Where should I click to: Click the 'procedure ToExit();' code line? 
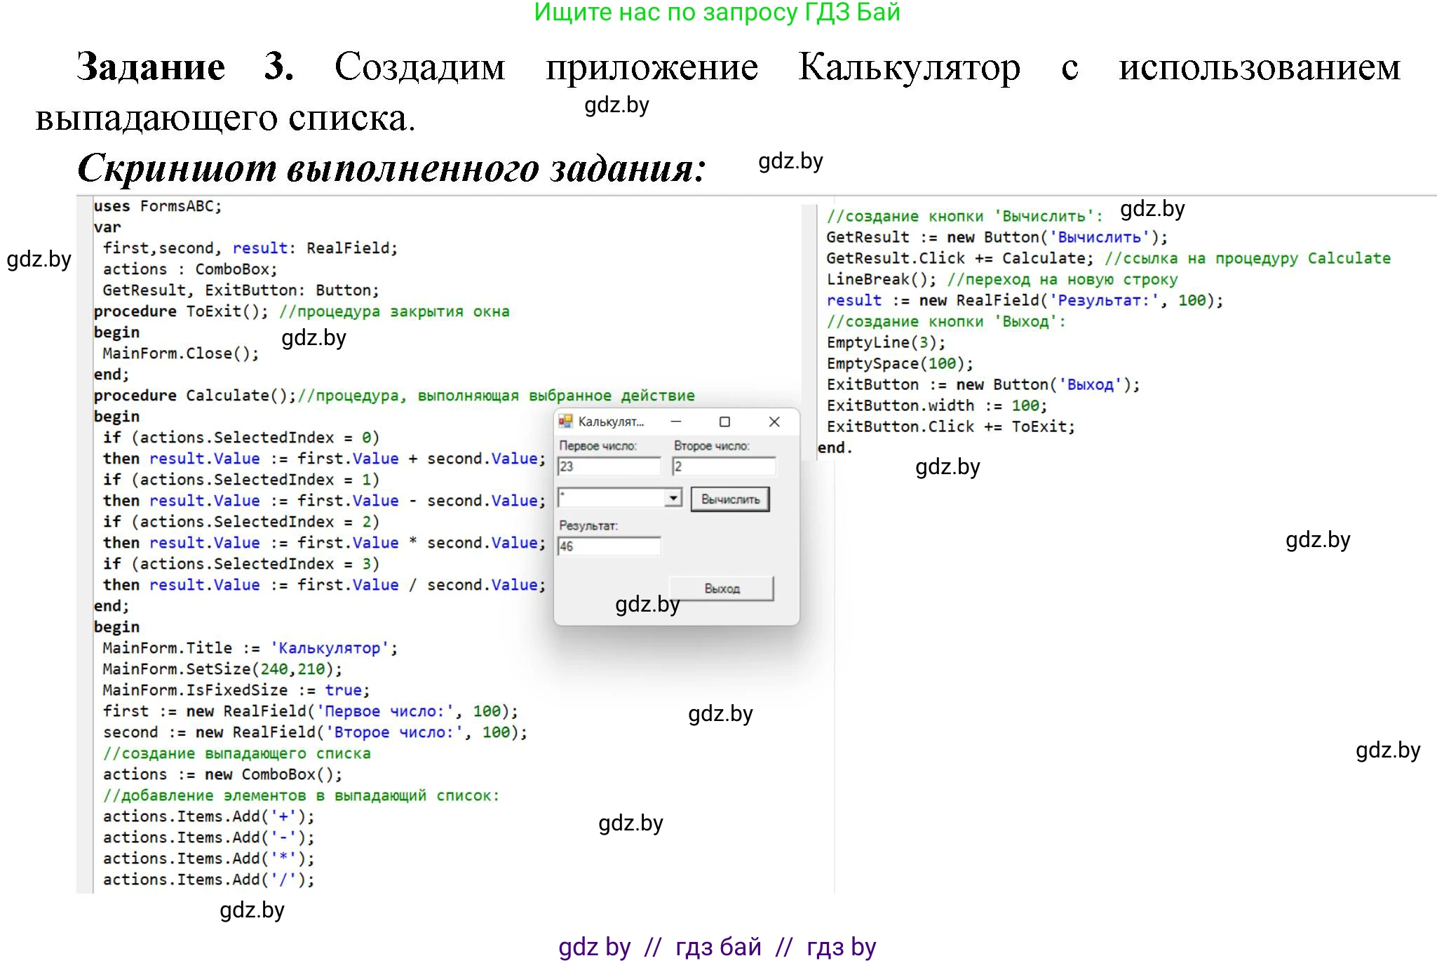(181, 311)
